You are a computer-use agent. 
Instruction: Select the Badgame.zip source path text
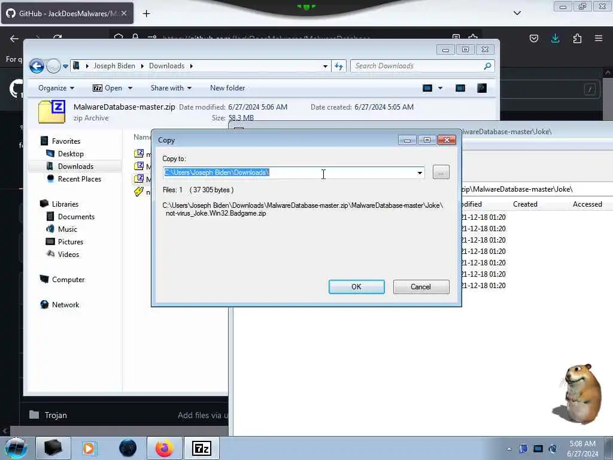(302, 209)
